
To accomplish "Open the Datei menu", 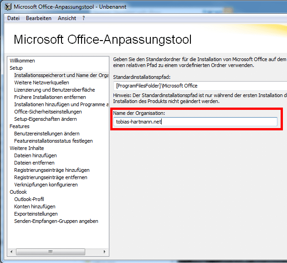I will [x=13, y=18].
